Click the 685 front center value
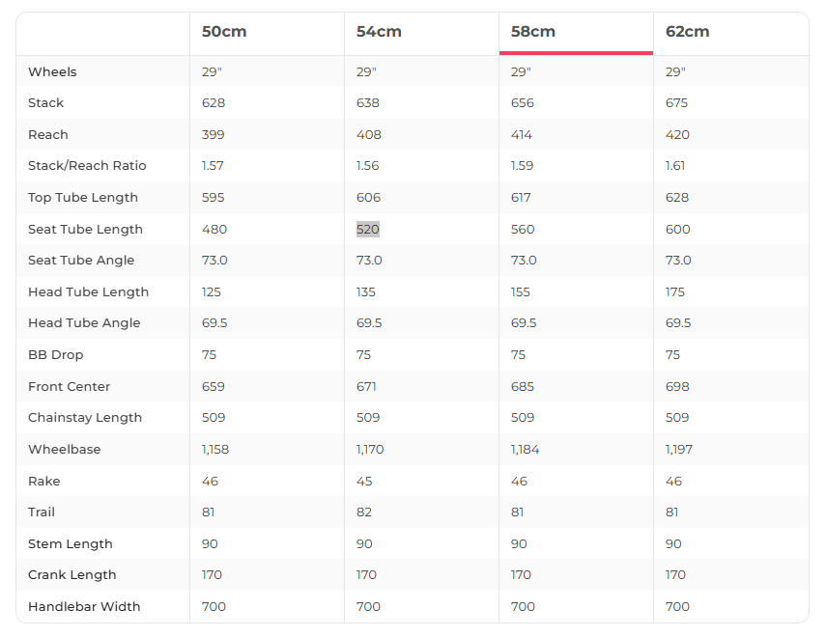826x637 pixels. tap(523, 387)
